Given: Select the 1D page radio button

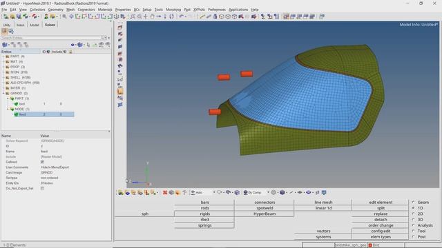Looking at the screenshot, I should pos(413,208).
